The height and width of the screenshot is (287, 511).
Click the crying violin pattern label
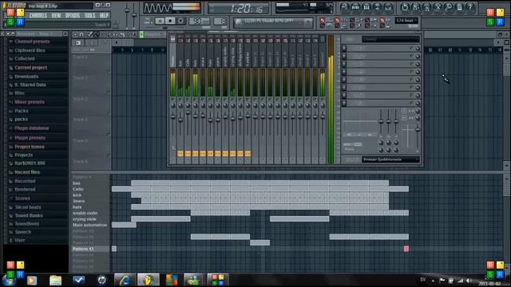[x=85, y=219]
